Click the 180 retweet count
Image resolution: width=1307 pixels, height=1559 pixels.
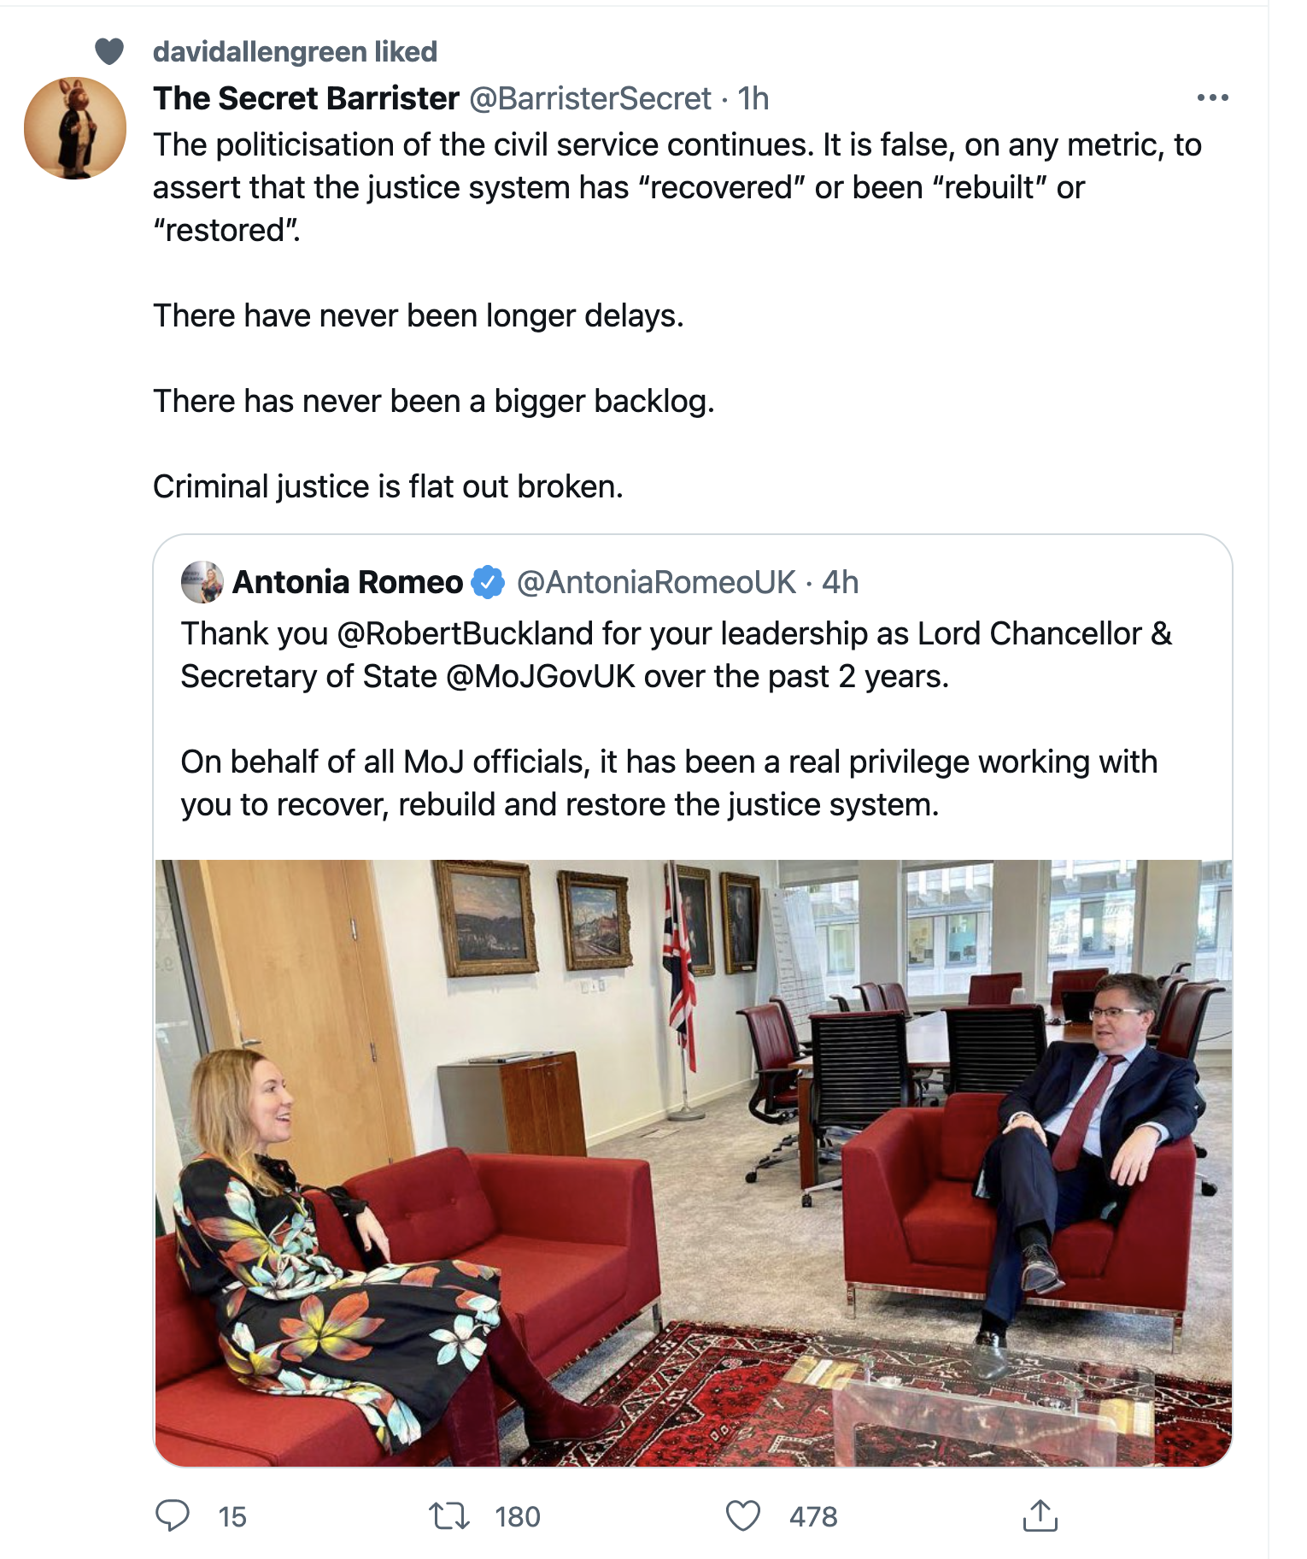518,1516
